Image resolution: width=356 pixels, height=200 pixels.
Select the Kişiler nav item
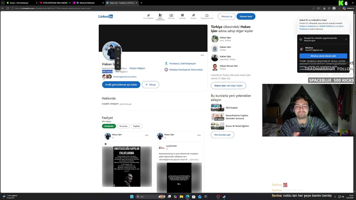(x=160, y=16)
